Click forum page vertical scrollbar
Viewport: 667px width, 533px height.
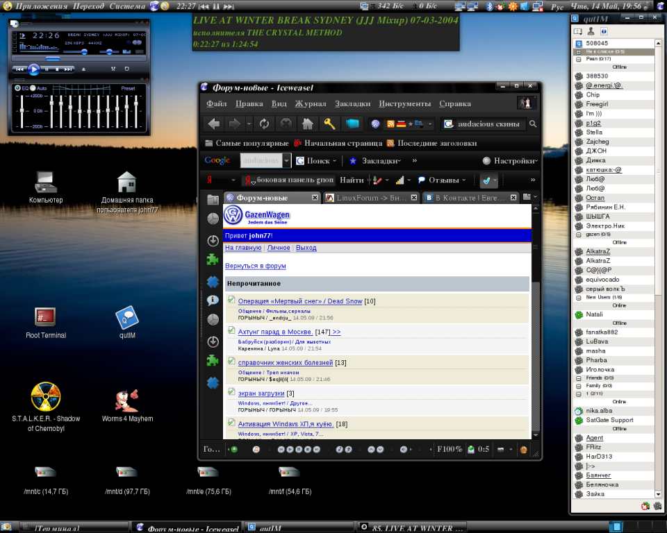(536, 322)
